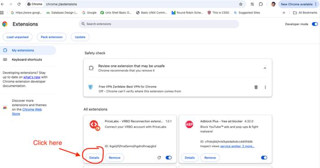Open Database Design bookmark

pyautogui.click(x=62, y=13)
